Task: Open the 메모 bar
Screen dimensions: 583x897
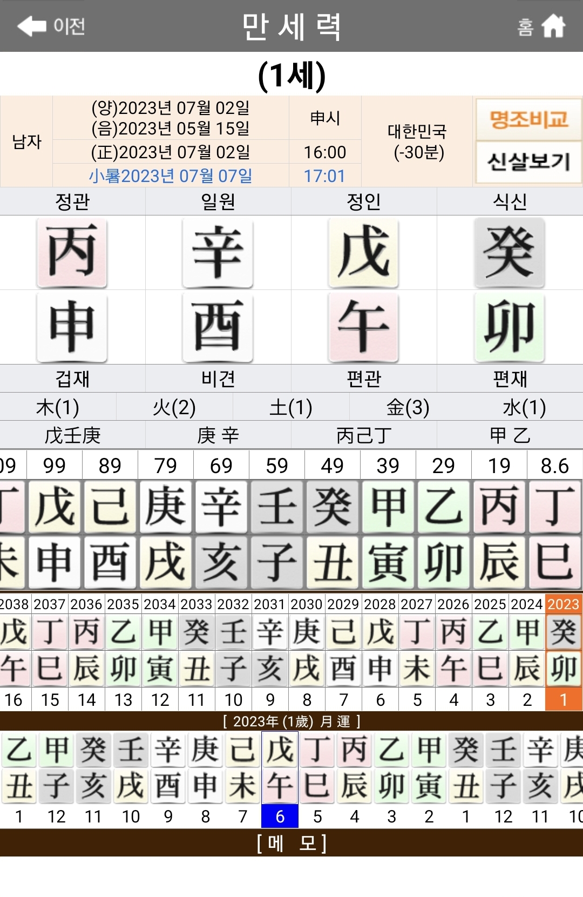Action: [291, 843]
